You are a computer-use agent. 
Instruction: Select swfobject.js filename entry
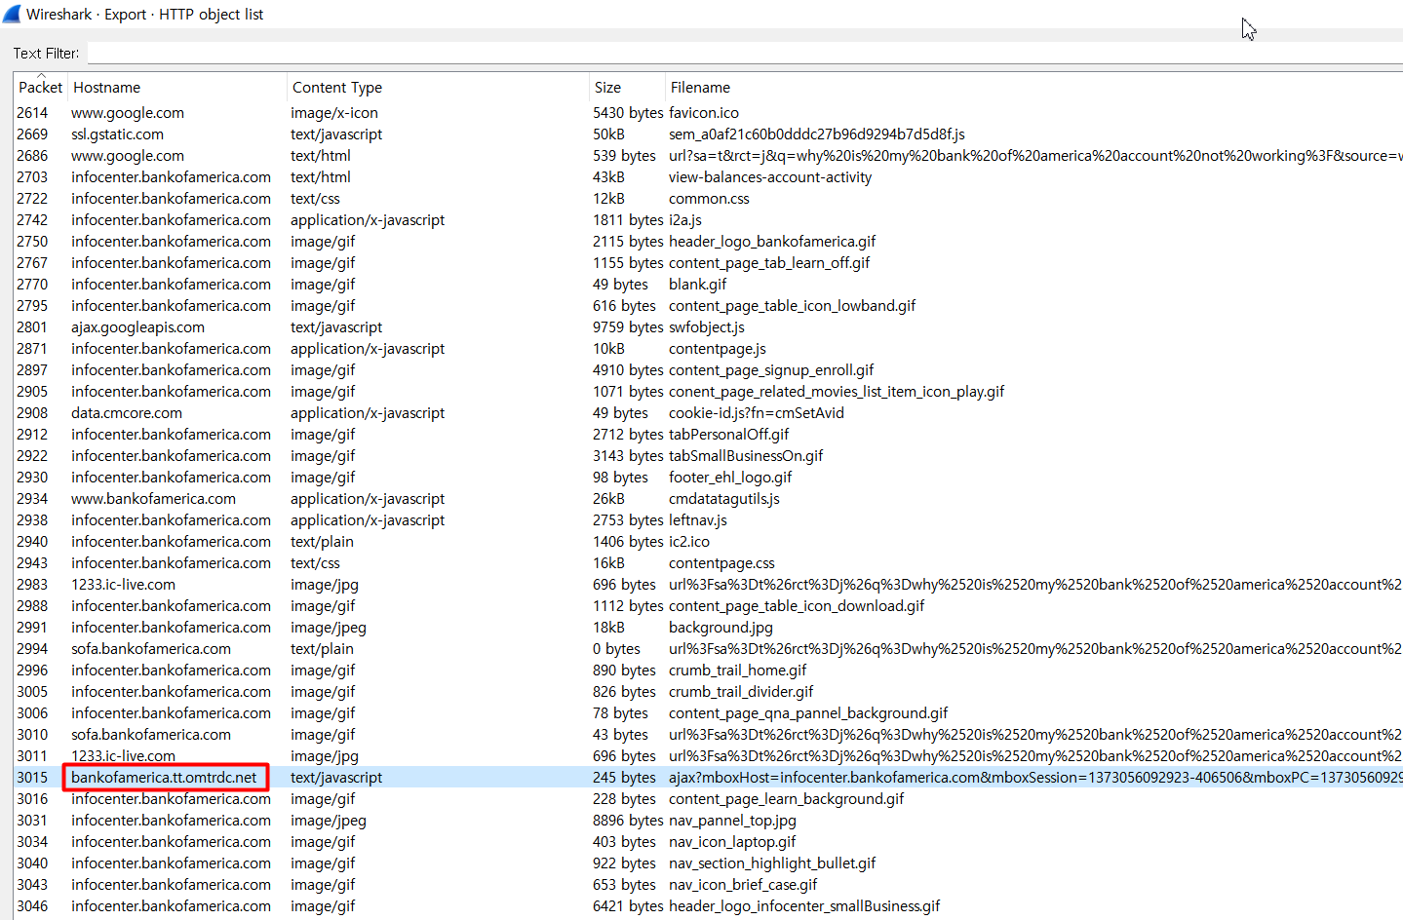[707, 327]
